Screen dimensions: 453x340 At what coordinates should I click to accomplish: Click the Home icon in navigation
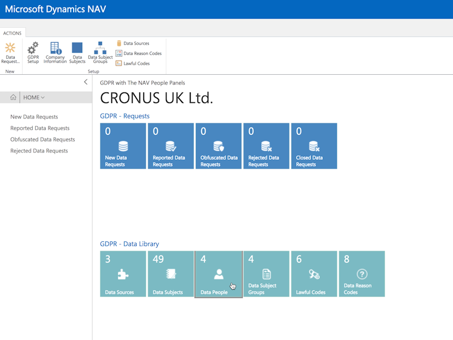[13, 97]
